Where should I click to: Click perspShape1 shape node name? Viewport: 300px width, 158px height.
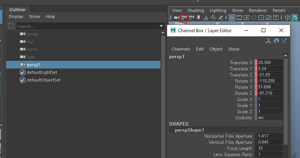point(189,130)
